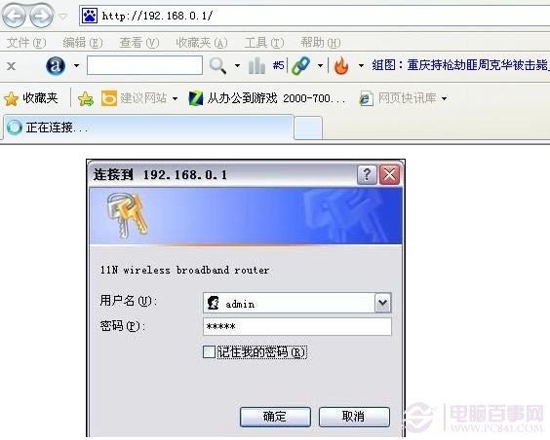This screenshot has height=440, width=550.
Task: Open the 工具(T) menu
Action: coord(264,43)
